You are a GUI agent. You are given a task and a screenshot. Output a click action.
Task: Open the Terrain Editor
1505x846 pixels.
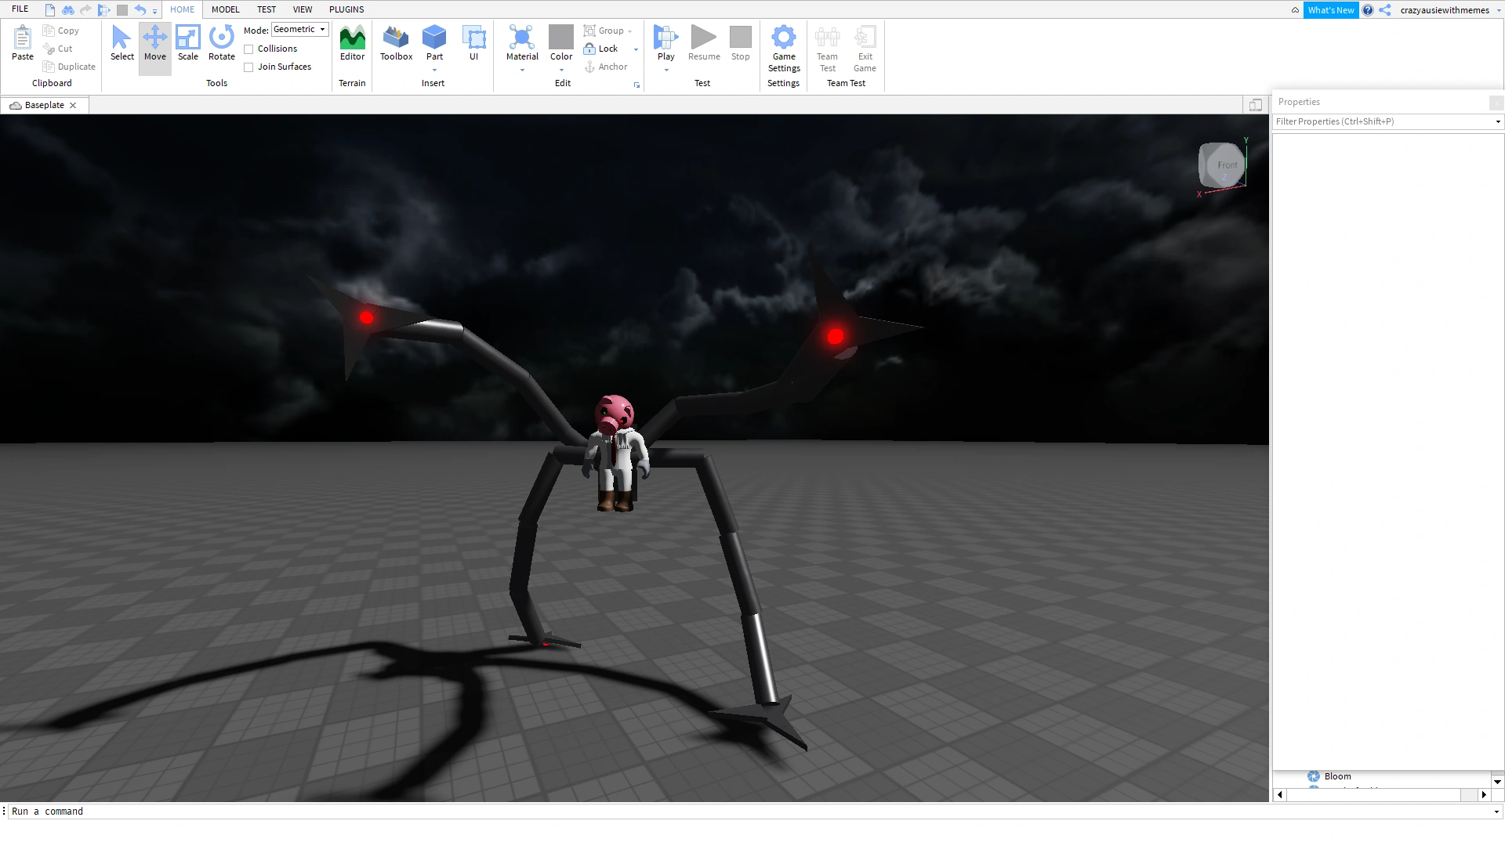(x=352, y=43)
